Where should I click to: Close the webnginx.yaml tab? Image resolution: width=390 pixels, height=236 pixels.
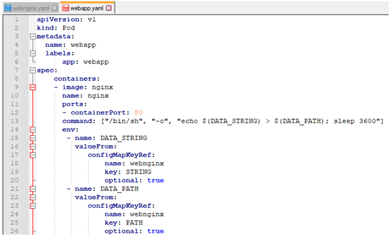click(x=55, y=8)
